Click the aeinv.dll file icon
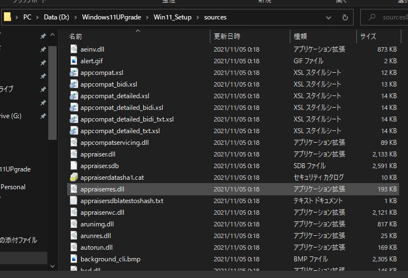The image size is (408, 278). [74, 49]
